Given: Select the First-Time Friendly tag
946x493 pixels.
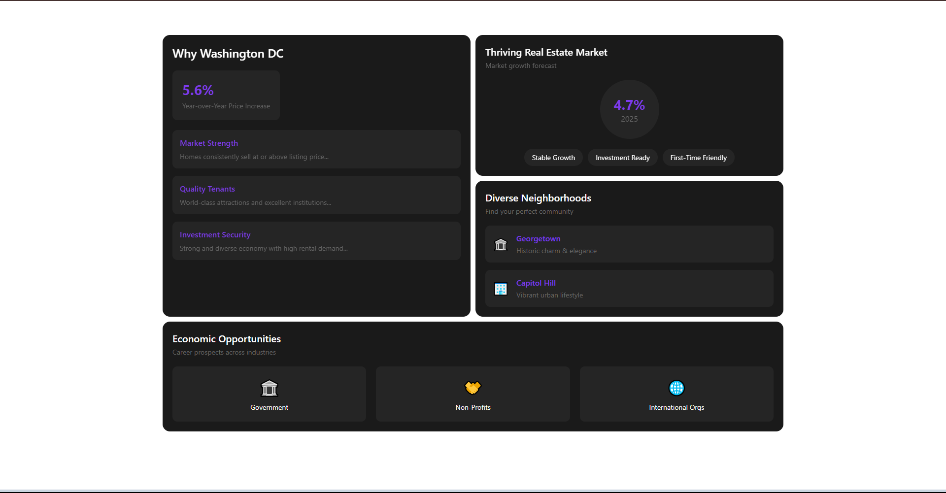Looking at the screenshot, I should coord(698,158).
